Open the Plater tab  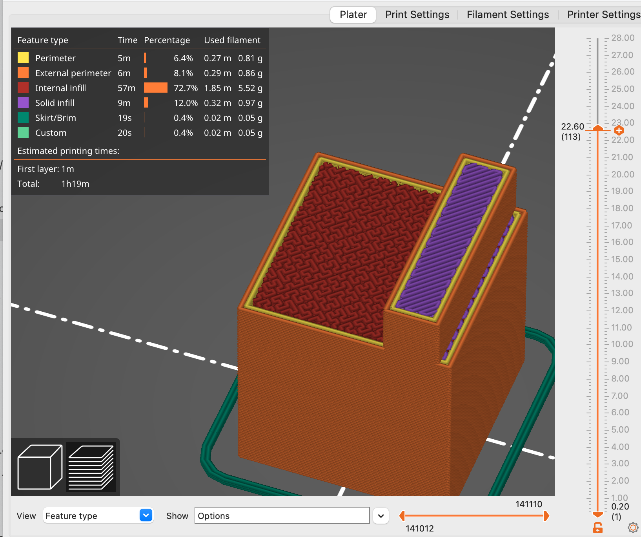pyautogui.click(x=353, y=15)
